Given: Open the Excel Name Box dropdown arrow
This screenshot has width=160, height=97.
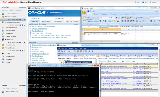Looking at the screenshot, I should (x=98, y=27).
